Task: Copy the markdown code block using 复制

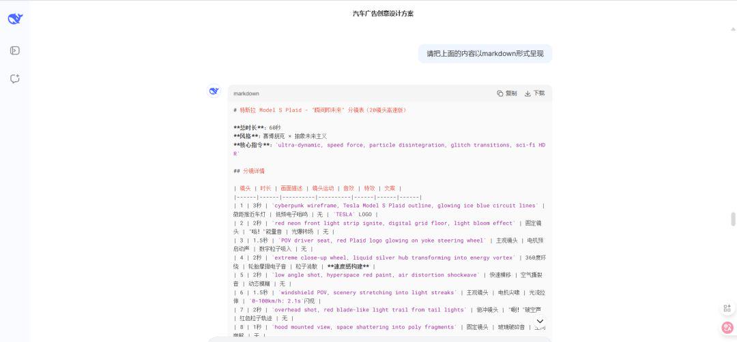Action: pyautogui.click(x=506, y=93)
